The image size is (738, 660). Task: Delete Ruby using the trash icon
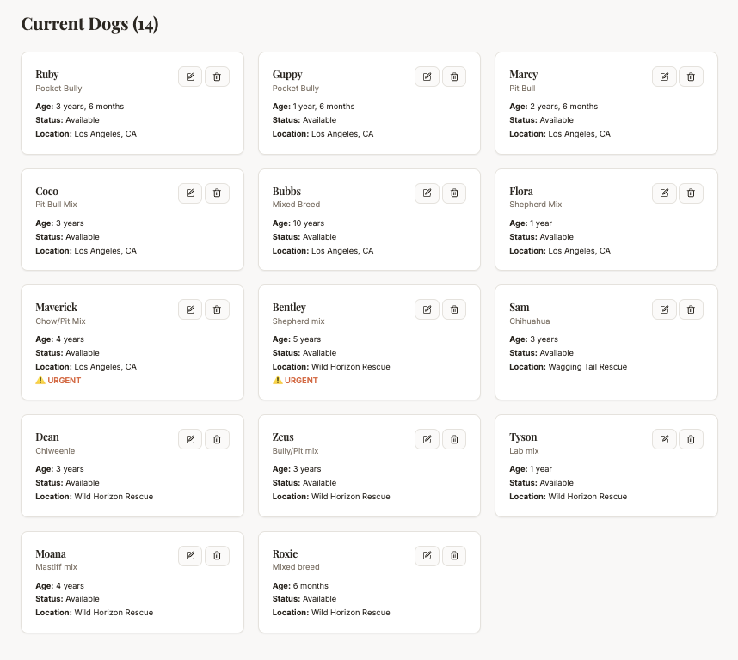[x=217, y=76]
